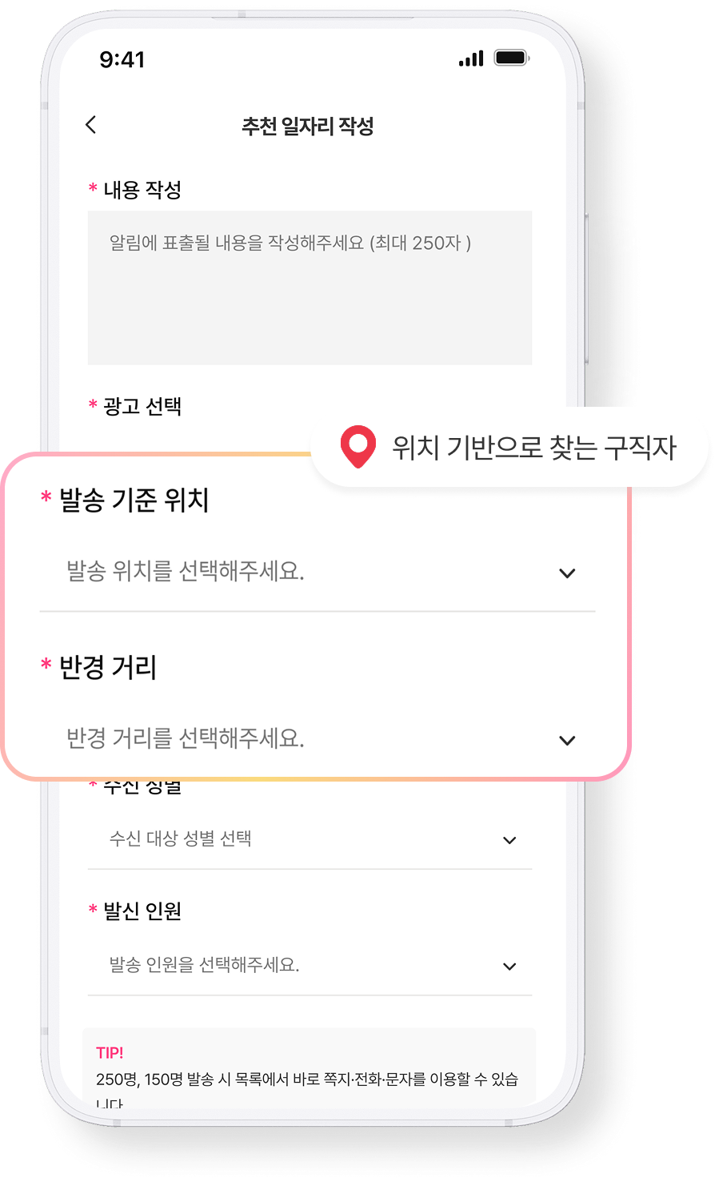Viewport: 715px width, 1182px height.
Task: Click the 발송 기준 위치 label
Action: coord(134,500)
